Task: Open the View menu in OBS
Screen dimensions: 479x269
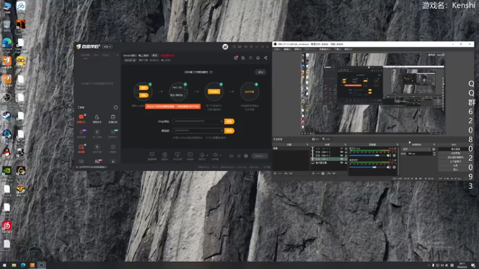Action: coord(298,49)
